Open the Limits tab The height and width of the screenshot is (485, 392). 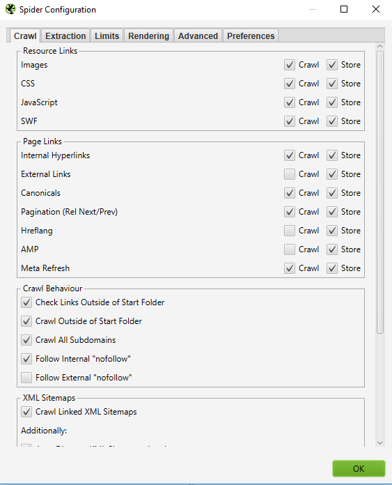point(107,36)
